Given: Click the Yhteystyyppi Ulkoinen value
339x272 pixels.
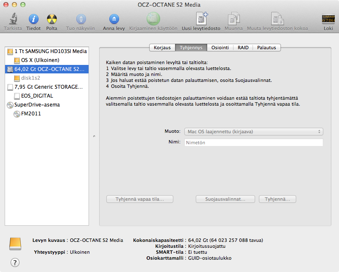Looking at the screenshot, I should click(x=80, y=252).
